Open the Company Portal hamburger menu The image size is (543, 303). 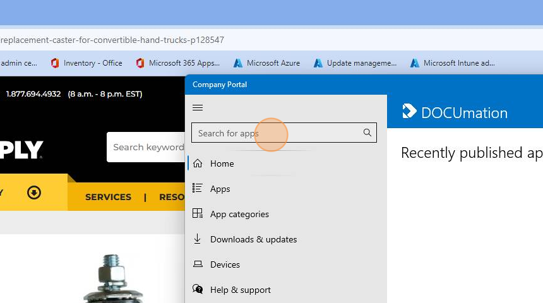point(198,108)
